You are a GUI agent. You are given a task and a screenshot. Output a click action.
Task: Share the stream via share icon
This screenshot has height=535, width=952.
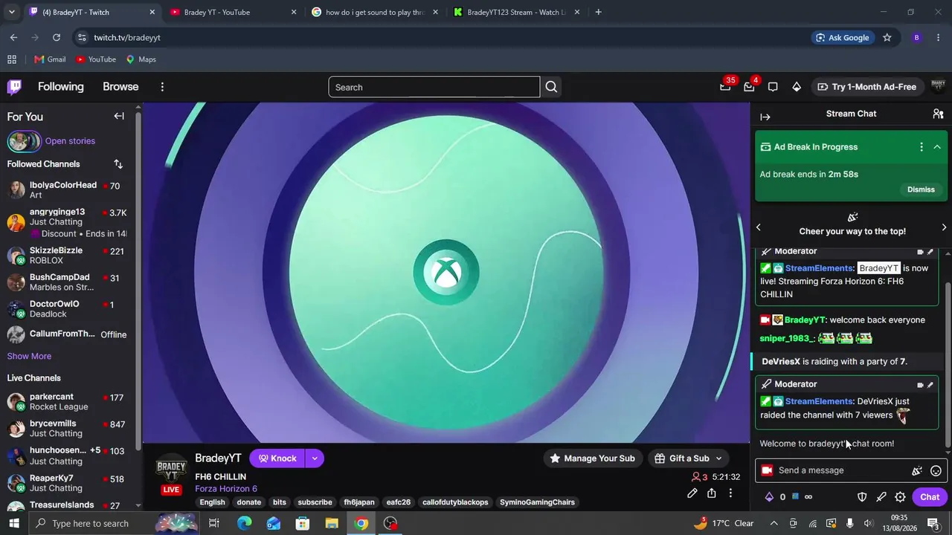tap(712, 493)
